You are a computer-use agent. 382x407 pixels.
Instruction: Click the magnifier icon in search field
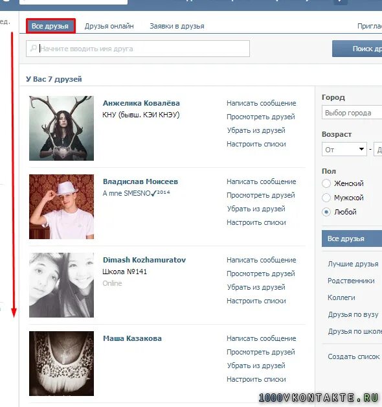pos(34,48)
